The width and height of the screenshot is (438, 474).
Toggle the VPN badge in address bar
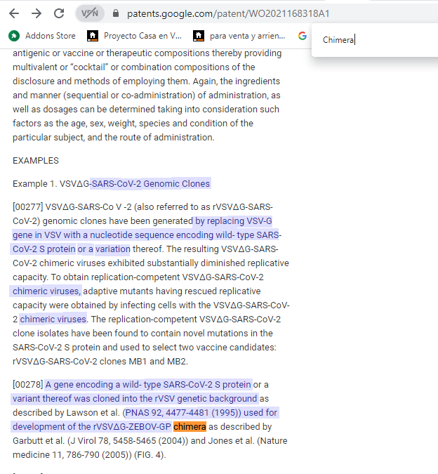point(89,13)
